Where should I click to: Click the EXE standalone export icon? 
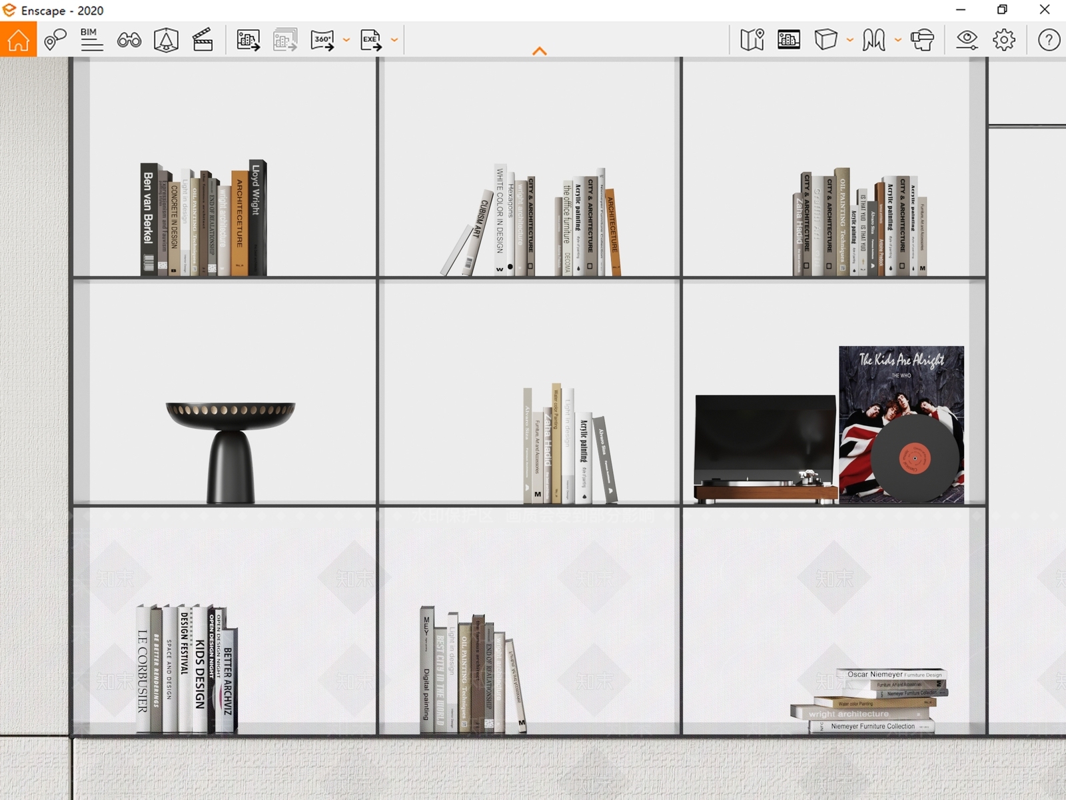coord(371,40)
